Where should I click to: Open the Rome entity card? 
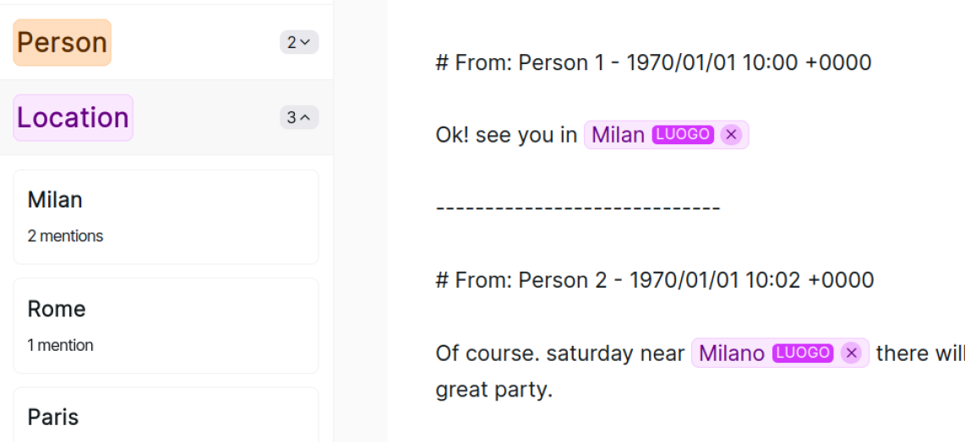[x=166, y=326]
